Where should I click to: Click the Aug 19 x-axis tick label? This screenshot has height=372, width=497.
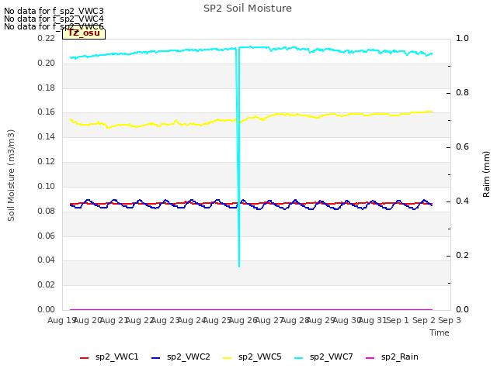(61, 320)
